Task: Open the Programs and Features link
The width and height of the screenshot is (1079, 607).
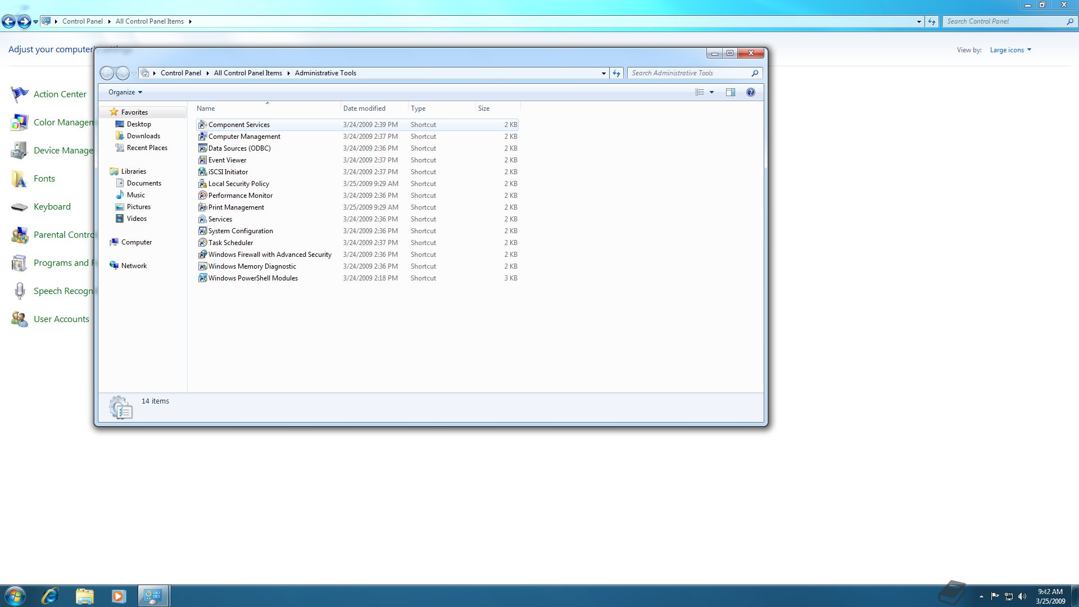Action: pyautogui.click(x=64, y=263)
